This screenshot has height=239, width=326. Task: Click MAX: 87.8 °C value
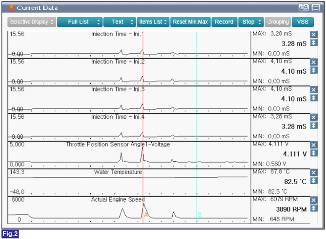pyautogui.click(x=271, y=171)
